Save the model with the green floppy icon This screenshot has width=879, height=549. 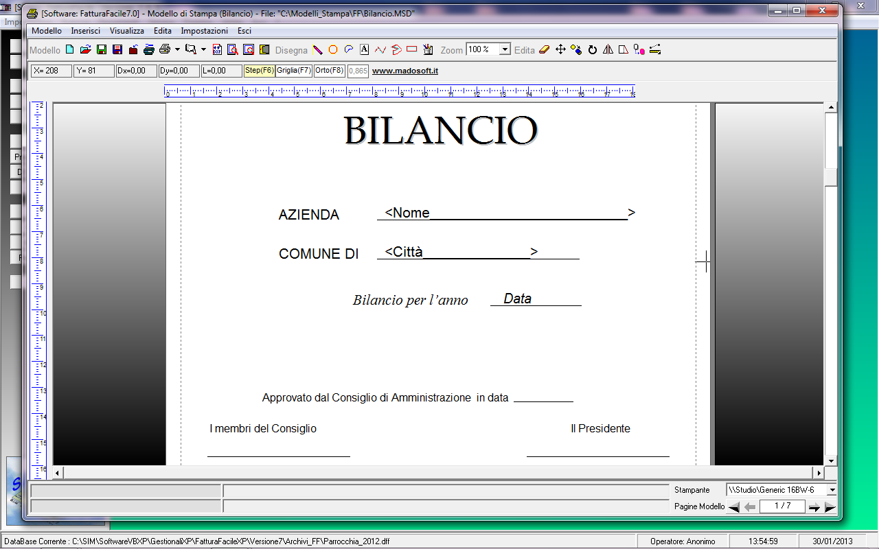102,49
